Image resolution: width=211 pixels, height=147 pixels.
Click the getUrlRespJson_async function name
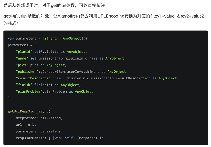[x=28, y=111]
